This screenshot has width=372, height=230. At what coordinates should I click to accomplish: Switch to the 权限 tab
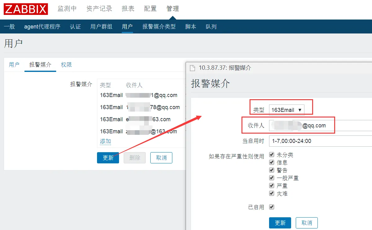click(66, 65)
